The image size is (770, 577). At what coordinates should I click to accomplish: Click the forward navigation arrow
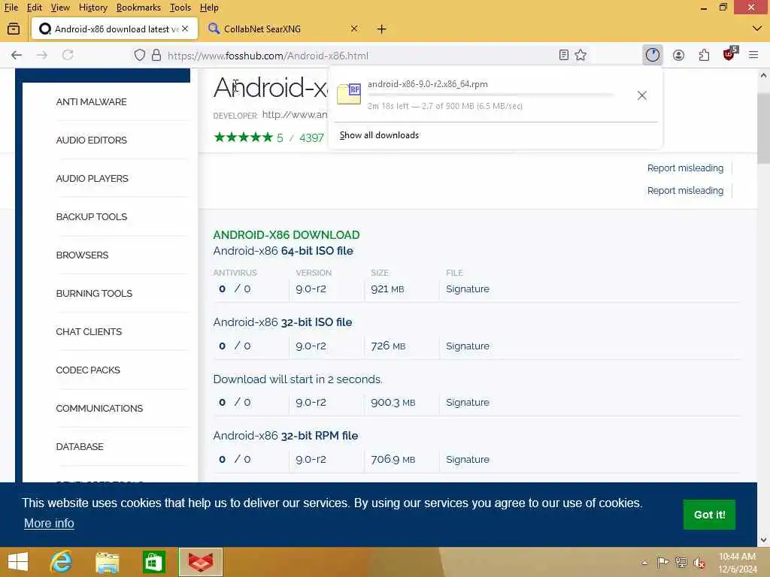pyautogui.click(x=42, y=56)
